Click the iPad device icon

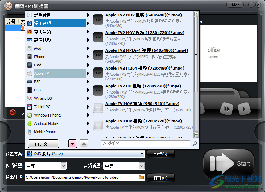(x=30, y=65)
